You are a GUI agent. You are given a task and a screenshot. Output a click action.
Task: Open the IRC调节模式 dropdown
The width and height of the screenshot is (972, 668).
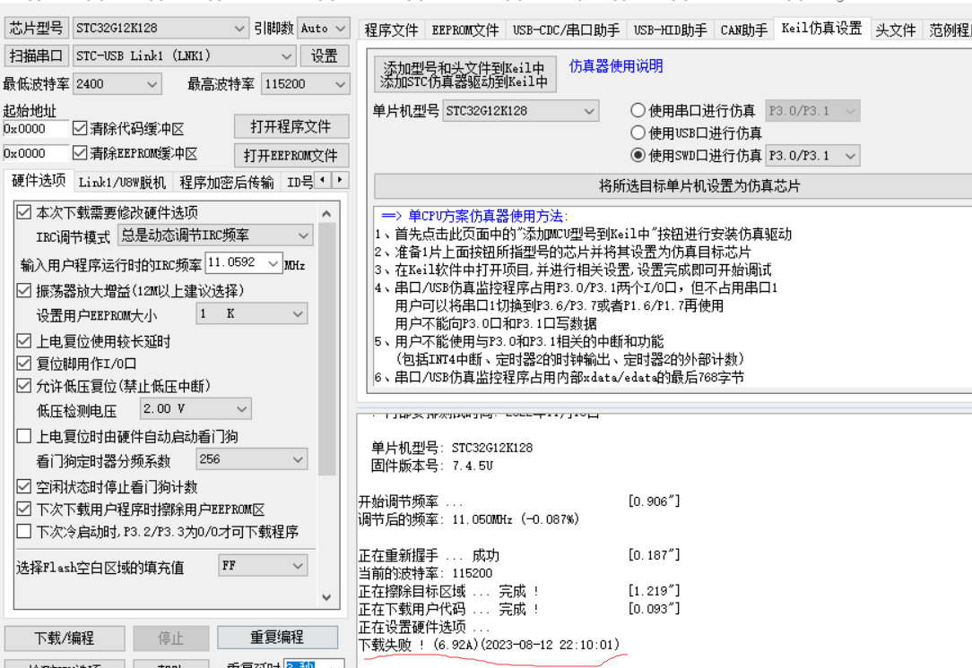pyautogui.click(x=215, y=236)
